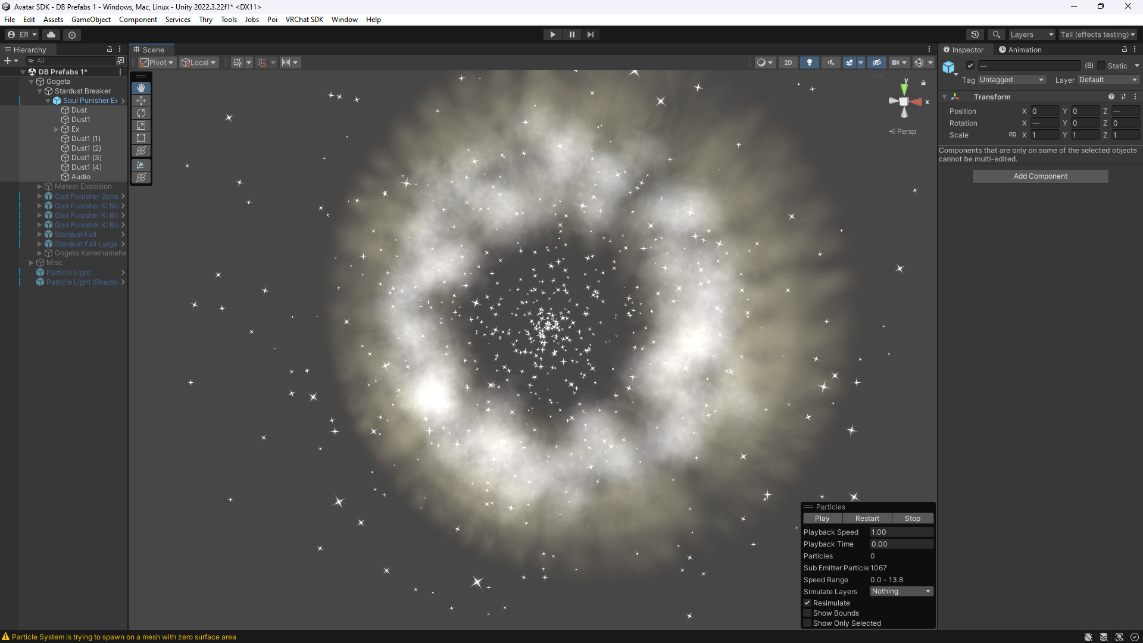Enable Show Bounds checkbox

(808, 613)
